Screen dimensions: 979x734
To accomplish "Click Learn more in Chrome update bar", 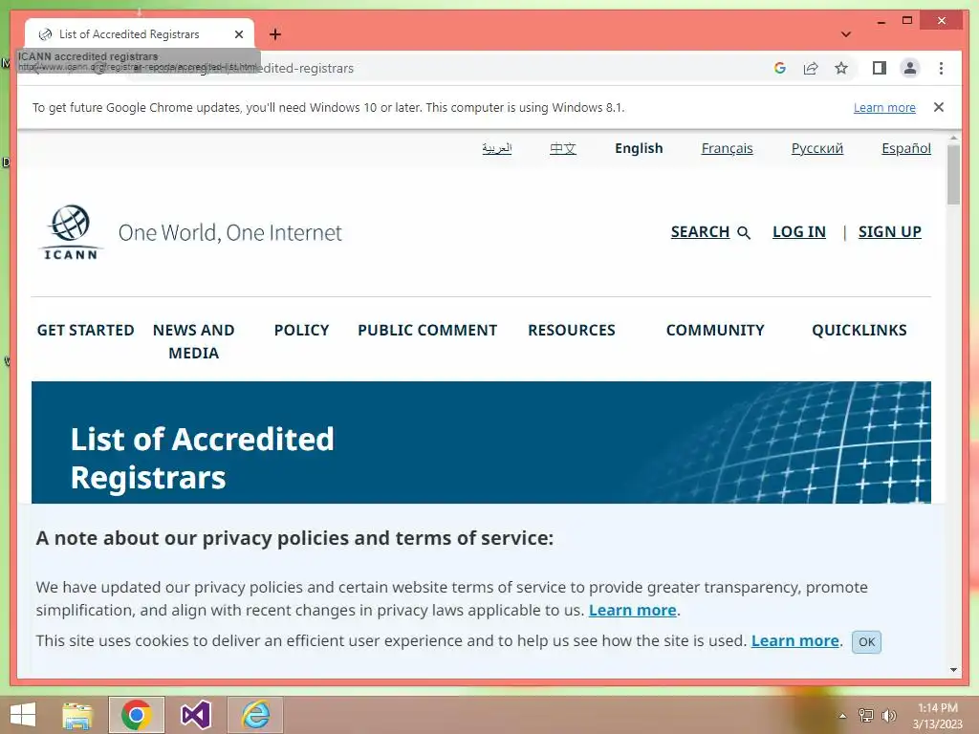I will [884, 107].
